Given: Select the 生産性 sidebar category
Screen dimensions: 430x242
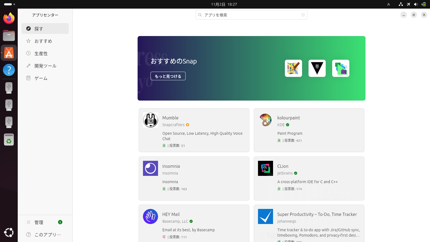Looking at the screenshot, I should tap(45, 53).
